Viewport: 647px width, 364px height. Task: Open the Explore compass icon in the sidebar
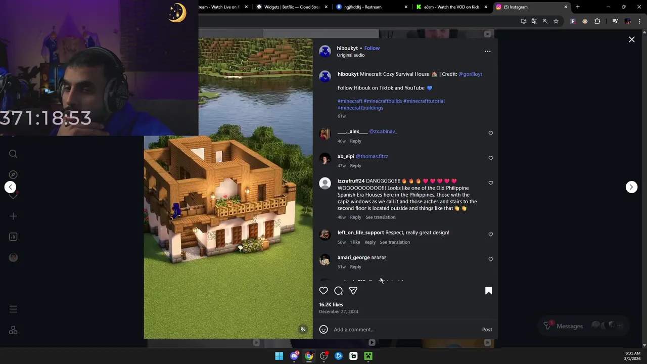coord(13,174)
